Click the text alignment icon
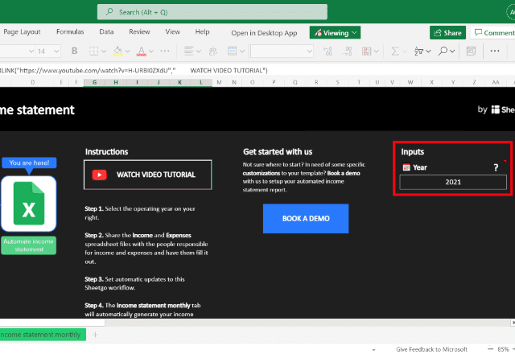Screen dimensions: 515x354 coord(189,51)
